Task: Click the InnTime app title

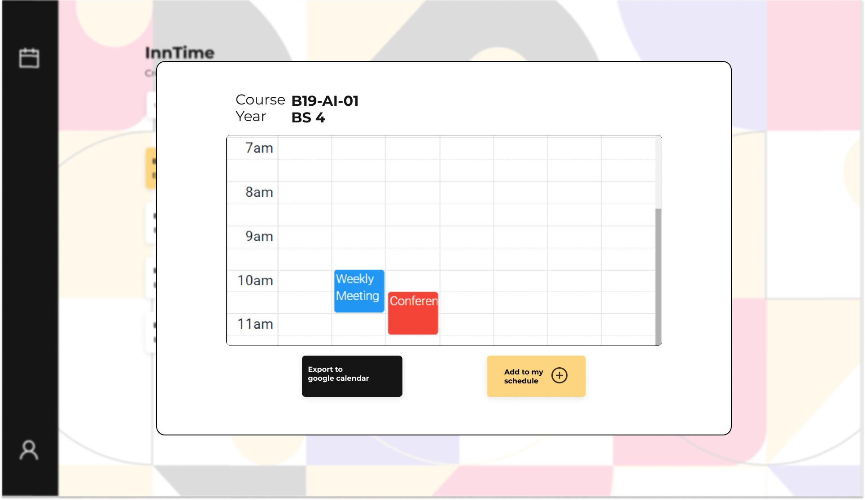Action: 180,53
